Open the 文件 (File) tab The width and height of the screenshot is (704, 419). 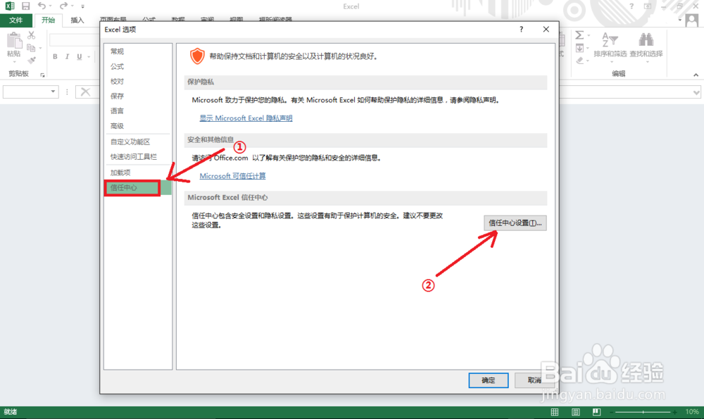(15, 20)
